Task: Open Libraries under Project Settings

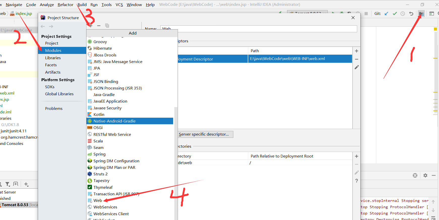Action: click(x=53, y=58)
